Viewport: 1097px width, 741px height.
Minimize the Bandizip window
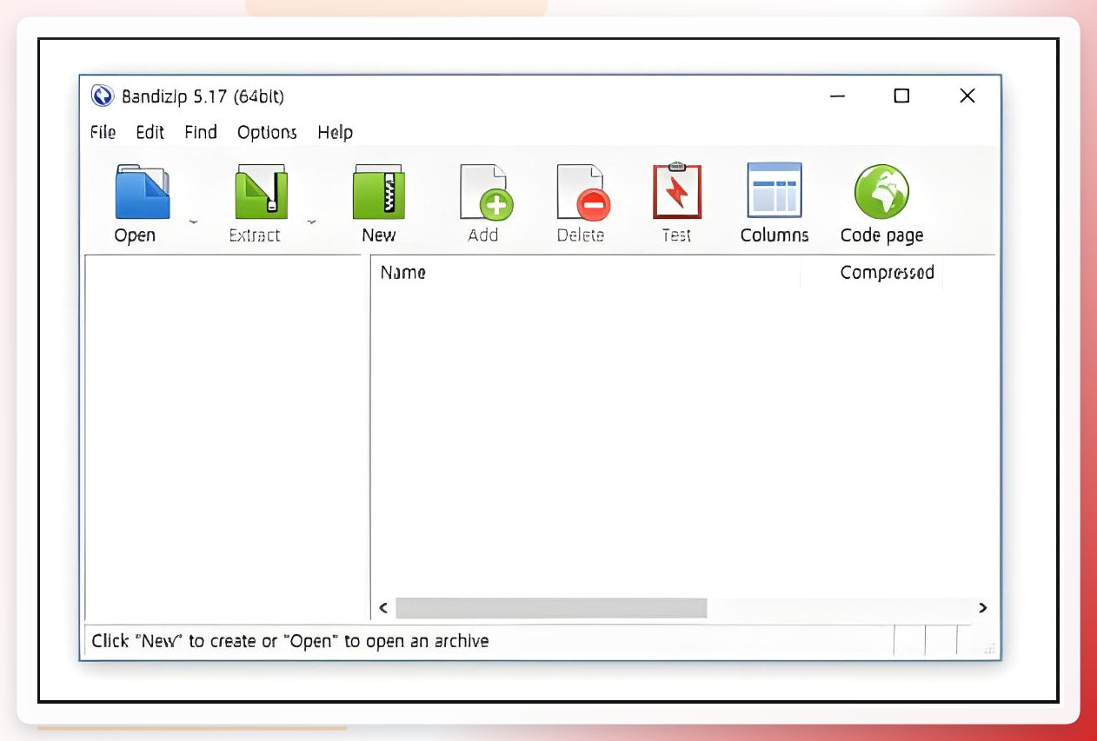pyautogui.click(x=838, y=96)
